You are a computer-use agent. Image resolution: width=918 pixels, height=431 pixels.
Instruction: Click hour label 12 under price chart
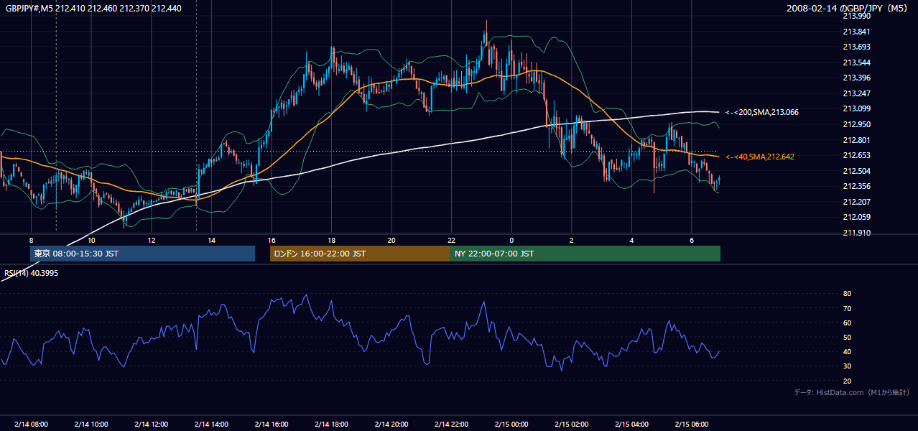click(x=151, y=239)
